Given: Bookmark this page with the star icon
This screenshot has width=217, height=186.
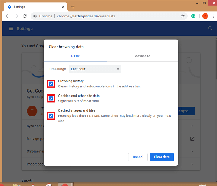Looking at the screenshot, I should coord(183,16).
